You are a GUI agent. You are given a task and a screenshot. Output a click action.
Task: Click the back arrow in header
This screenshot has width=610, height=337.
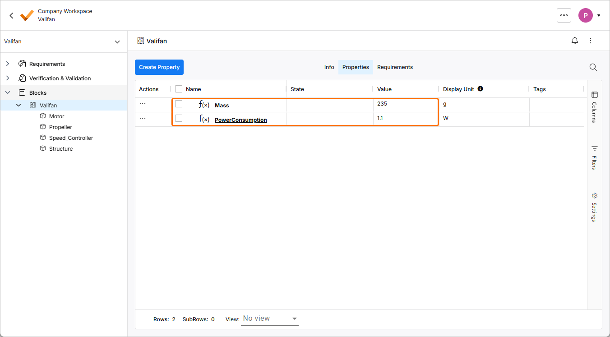(12, 15)
